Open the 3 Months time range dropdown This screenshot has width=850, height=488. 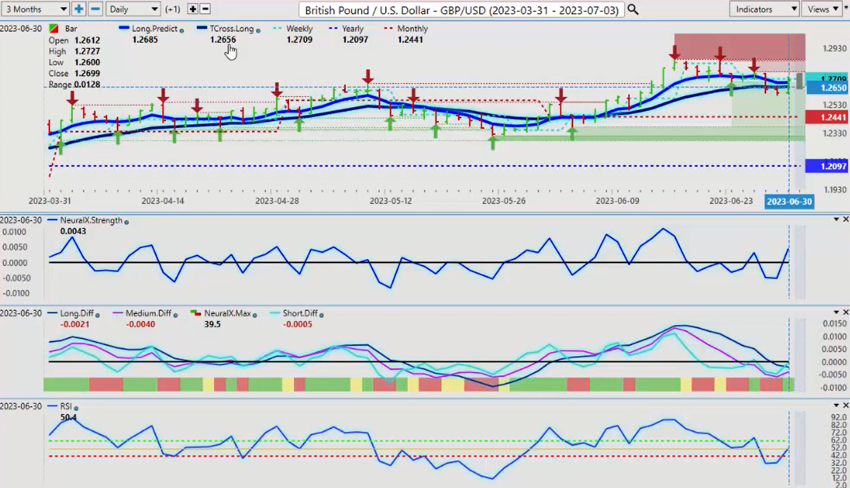[35, 9]
